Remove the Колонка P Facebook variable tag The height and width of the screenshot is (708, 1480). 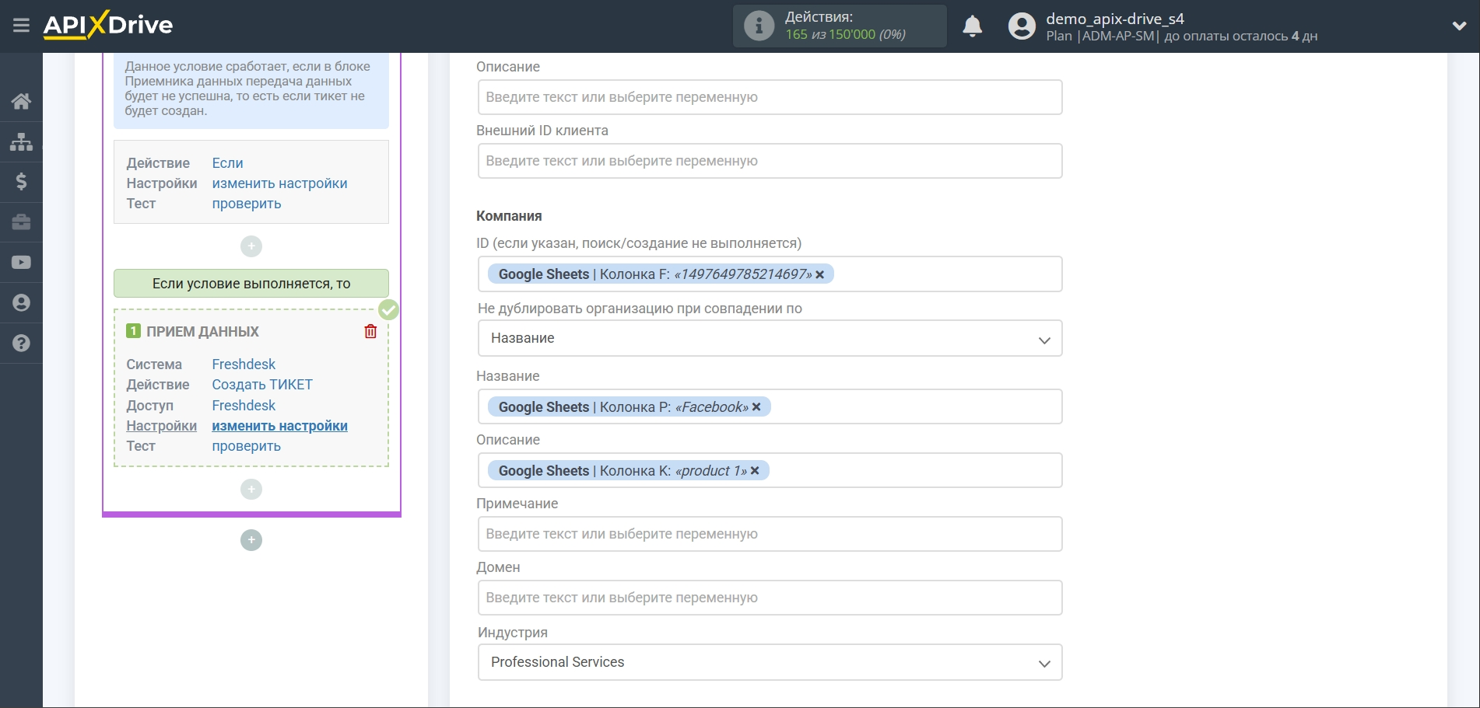(756, 407)
